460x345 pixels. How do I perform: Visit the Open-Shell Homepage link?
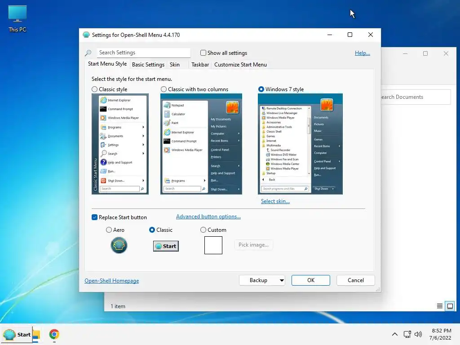[x=112, y=281]
